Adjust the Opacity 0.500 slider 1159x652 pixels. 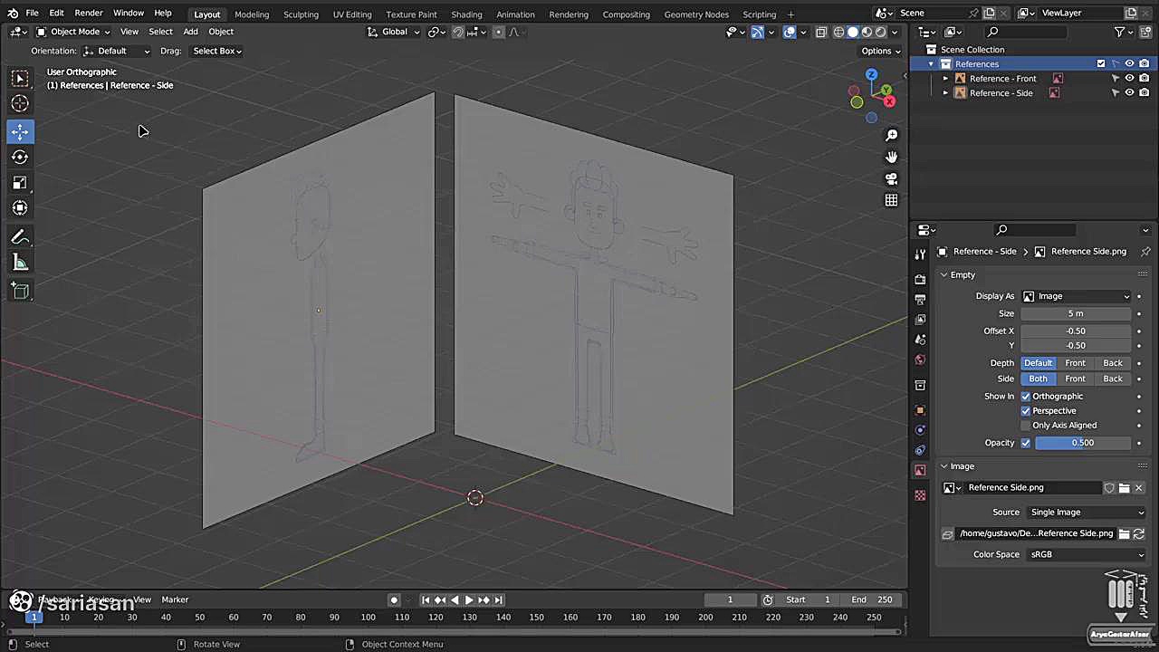1083,443
